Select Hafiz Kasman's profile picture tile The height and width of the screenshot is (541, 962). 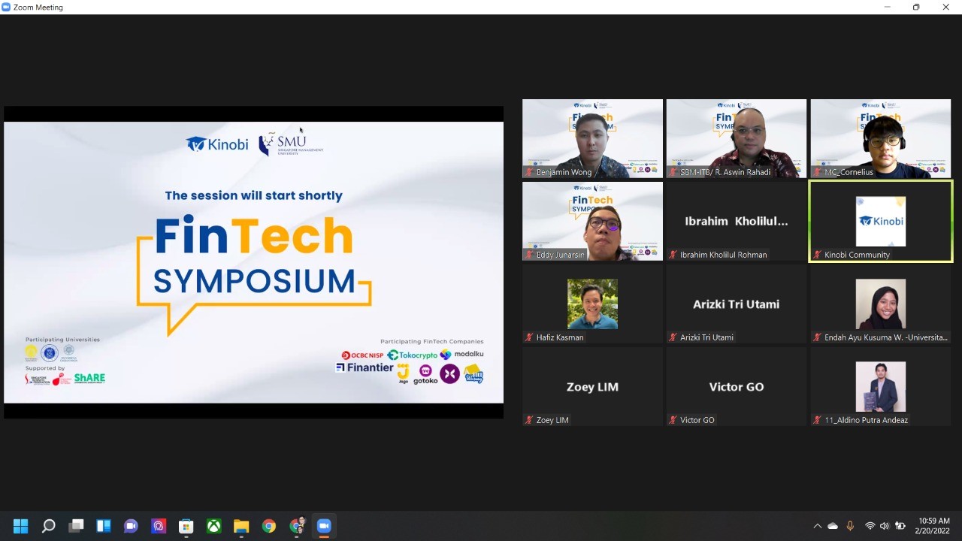click(x=592, y=304)
